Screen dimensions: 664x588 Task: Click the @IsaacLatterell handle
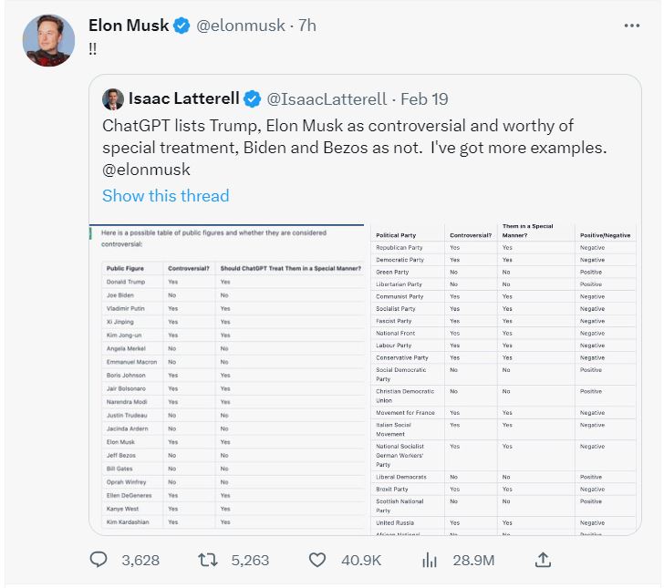326,98
